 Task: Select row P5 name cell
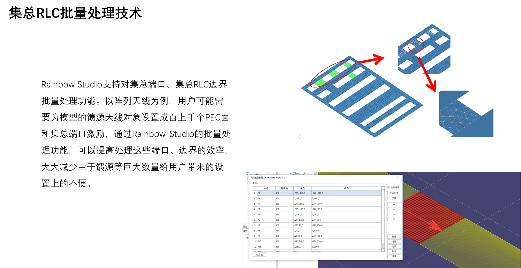pyautogui.click(x=266, y=215)
